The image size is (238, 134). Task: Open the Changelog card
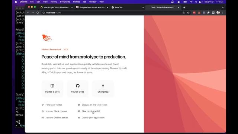(x=103, y=89)
